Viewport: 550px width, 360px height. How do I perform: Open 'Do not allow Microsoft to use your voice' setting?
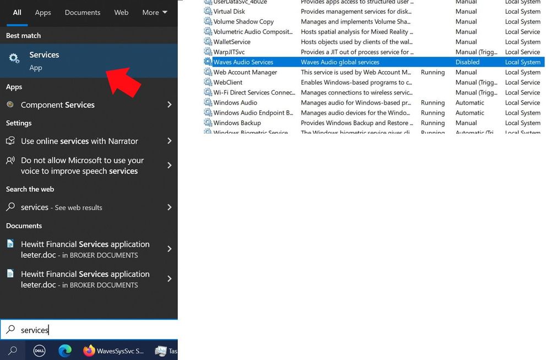83,166
